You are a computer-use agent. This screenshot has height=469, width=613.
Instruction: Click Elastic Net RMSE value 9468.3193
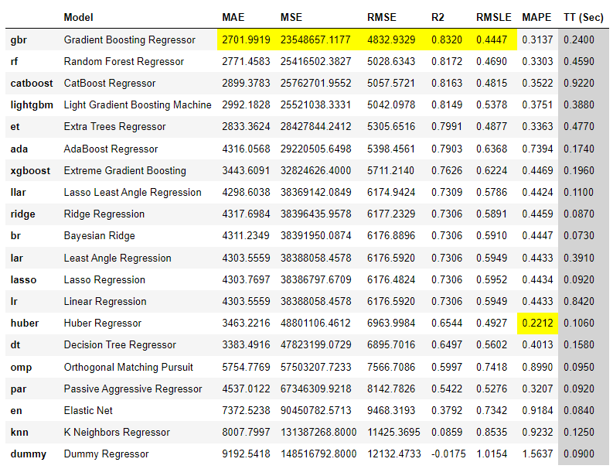pyautogui.click(x=391, y=411)
